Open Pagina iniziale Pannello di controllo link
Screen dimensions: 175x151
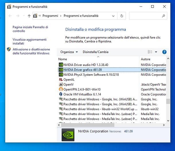coord(30,29)
